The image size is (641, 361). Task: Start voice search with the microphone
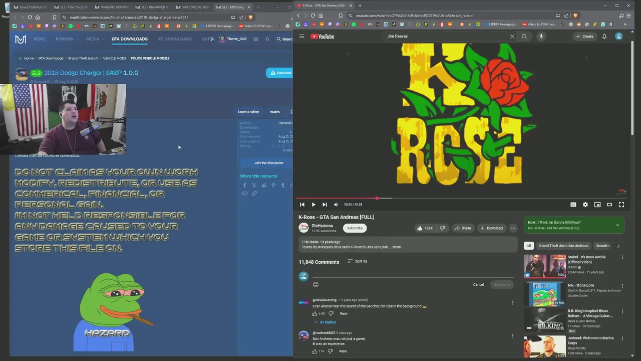pyautogui.click(x=541, y=36)
